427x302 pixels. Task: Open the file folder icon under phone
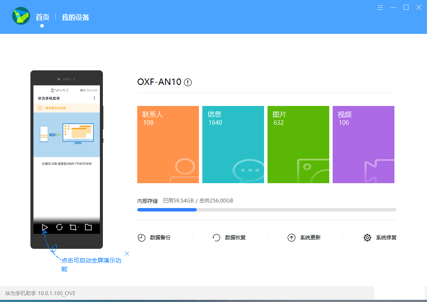pyautogui.click(x=88, y=227)
